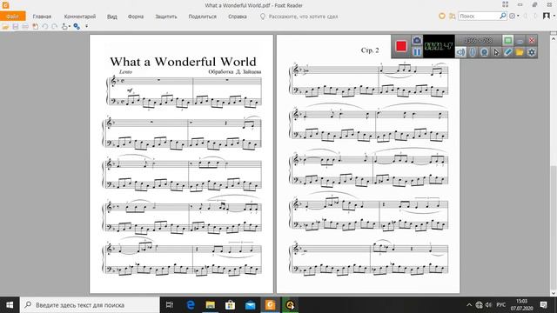Click the Windows taskbar search box
Screen dimensions: 557x313
(90, 305)
